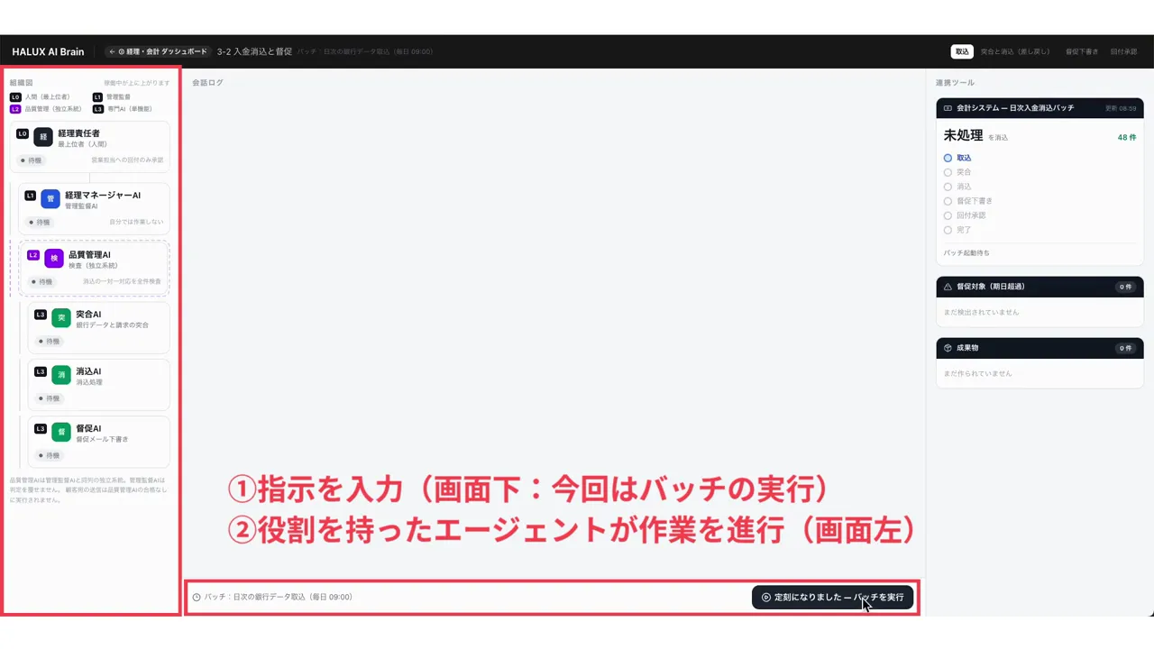Select the 完了 step radio

tap(948, 230)
